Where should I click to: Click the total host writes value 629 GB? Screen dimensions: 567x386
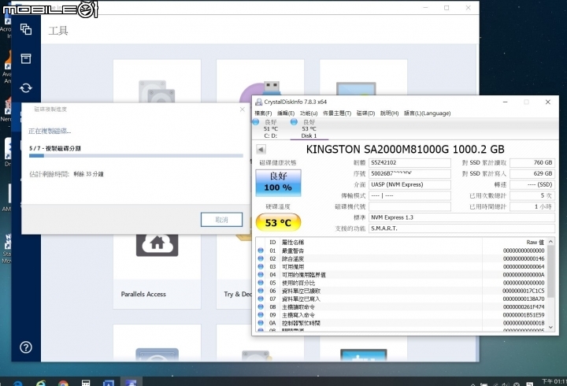(x=532, y=173)
